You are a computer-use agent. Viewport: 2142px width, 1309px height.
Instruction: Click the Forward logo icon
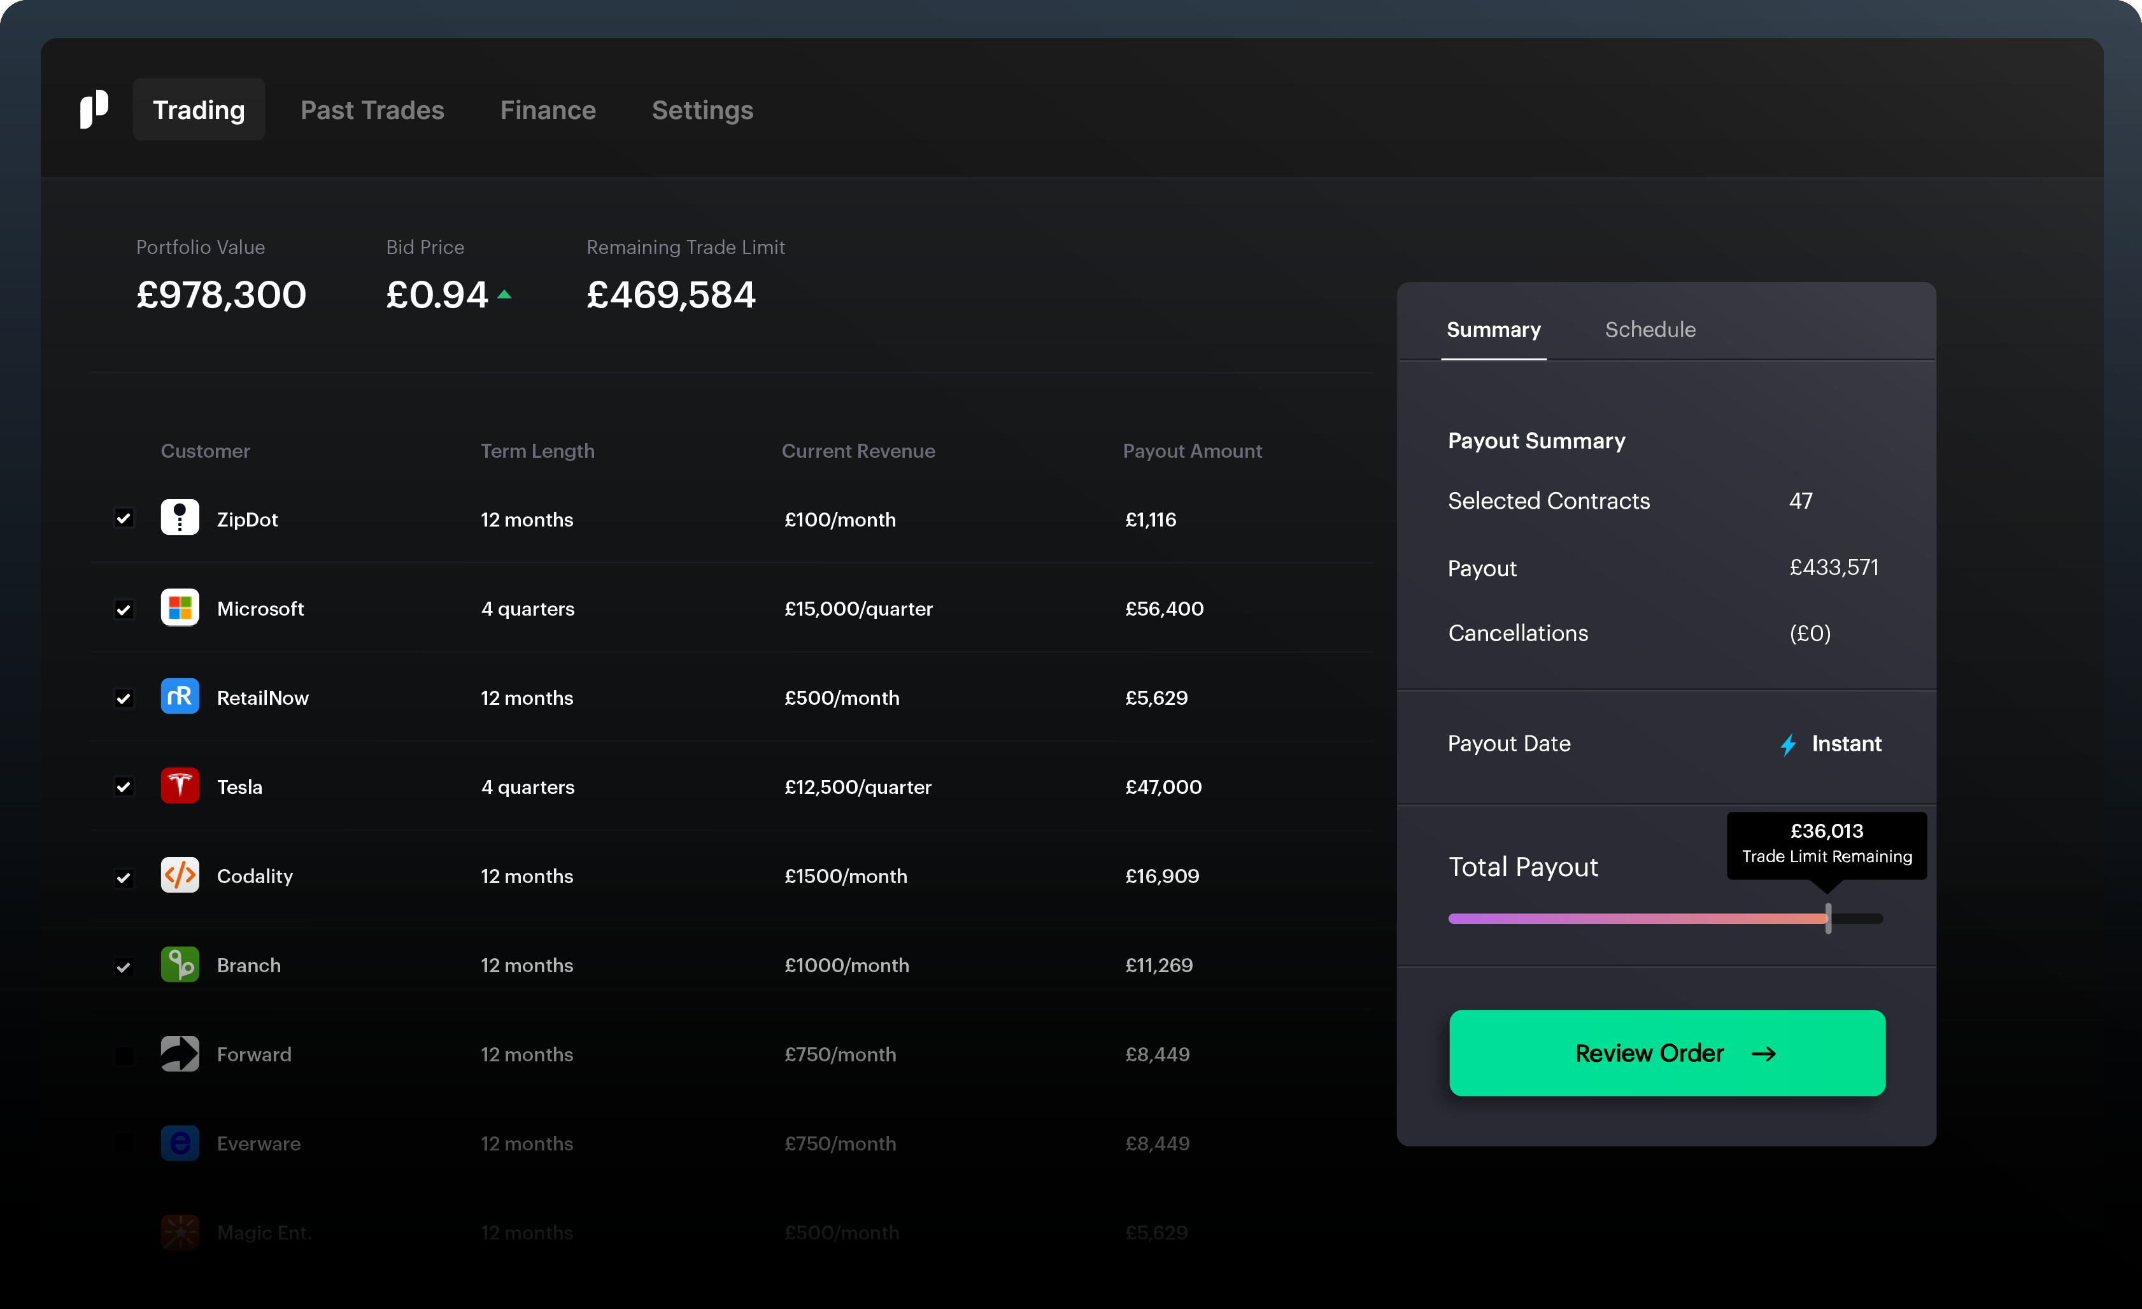point(180,1054)
